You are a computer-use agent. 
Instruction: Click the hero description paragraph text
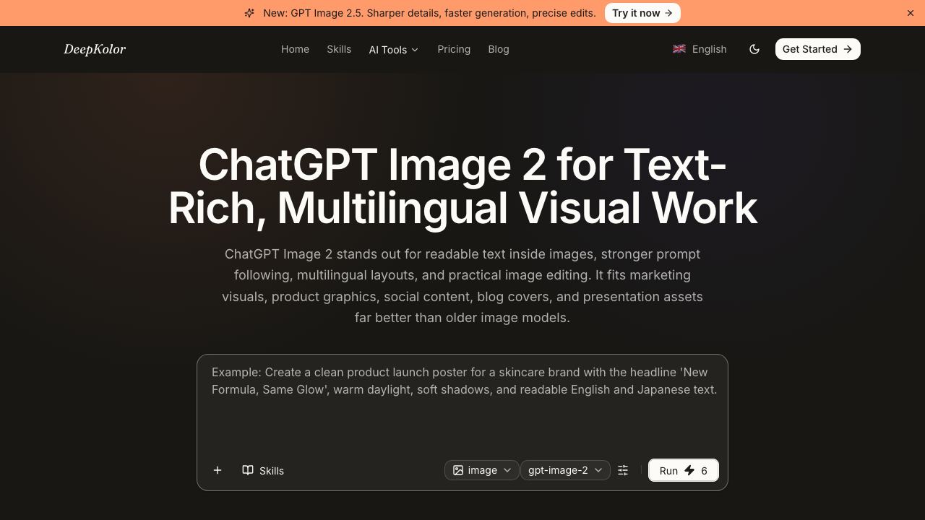point(462,286)
